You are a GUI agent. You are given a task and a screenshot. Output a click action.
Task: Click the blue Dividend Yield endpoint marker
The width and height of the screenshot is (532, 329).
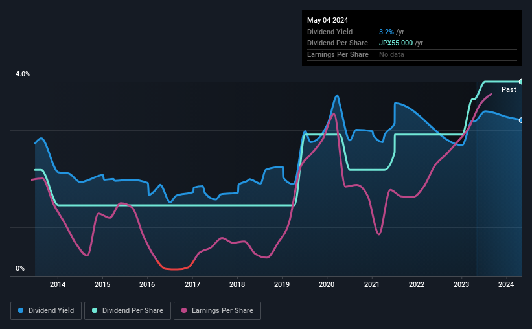click(521, 120)
